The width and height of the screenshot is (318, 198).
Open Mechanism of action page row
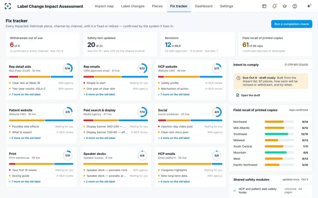(x=190, y=89)
